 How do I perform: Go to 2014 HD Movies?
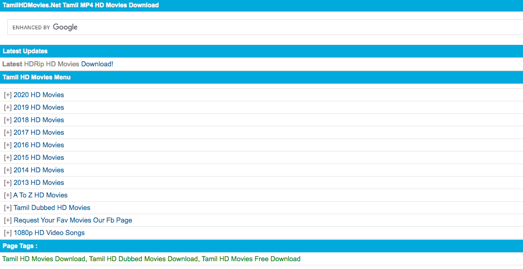[39, 170]
